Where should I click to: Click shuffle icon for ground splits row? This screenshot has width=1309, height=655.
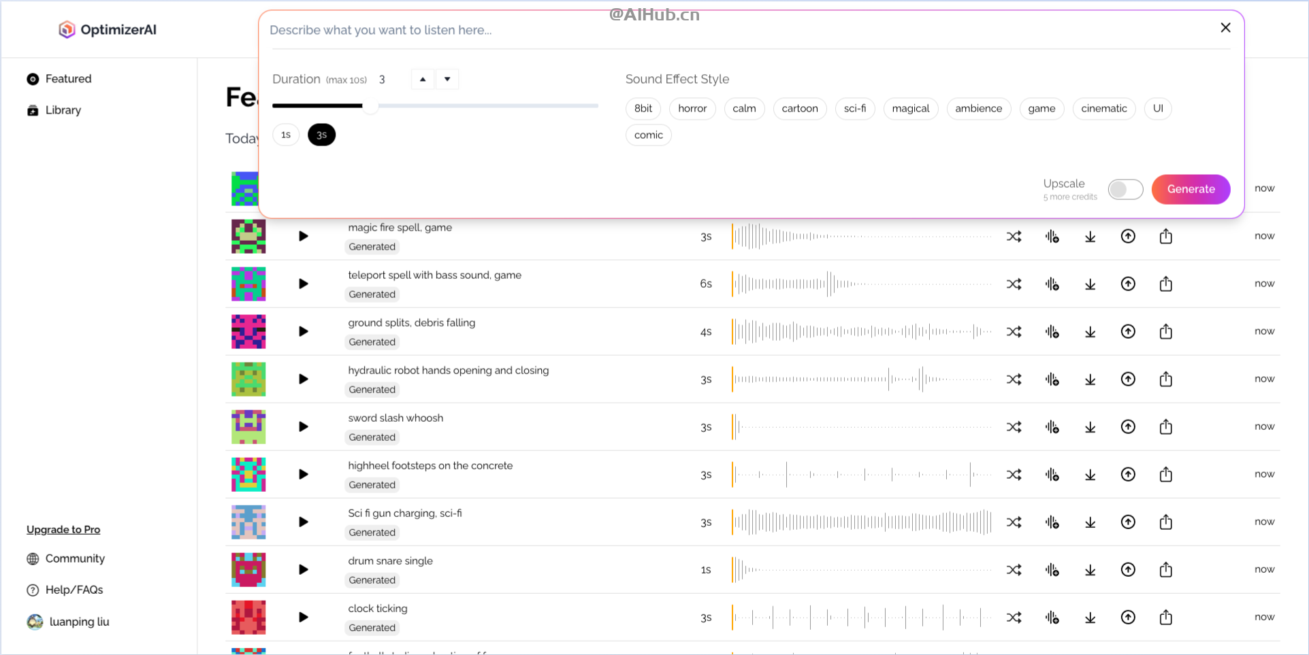click(1014, 332)
